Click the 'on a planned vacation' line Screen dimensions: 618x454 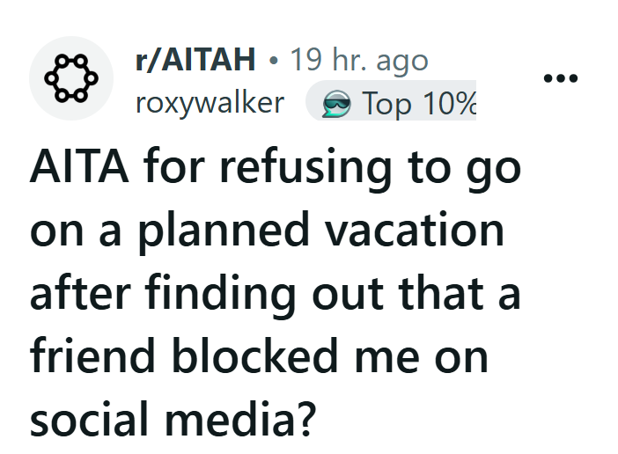[x=267, y=229]
